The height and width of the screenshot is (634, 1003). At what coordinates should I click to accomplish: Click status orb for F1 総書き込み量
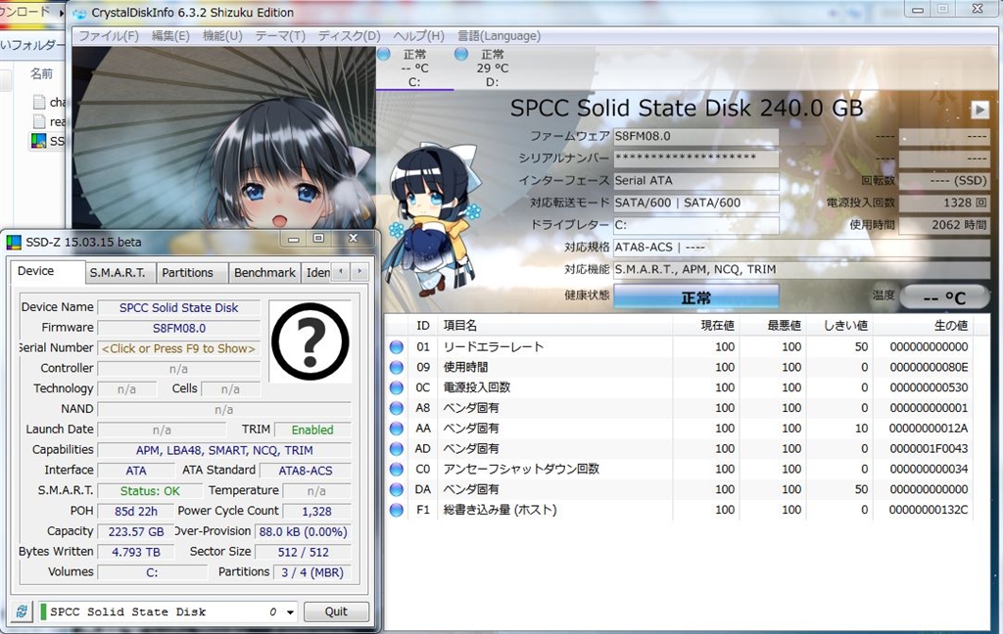(397, 510)
